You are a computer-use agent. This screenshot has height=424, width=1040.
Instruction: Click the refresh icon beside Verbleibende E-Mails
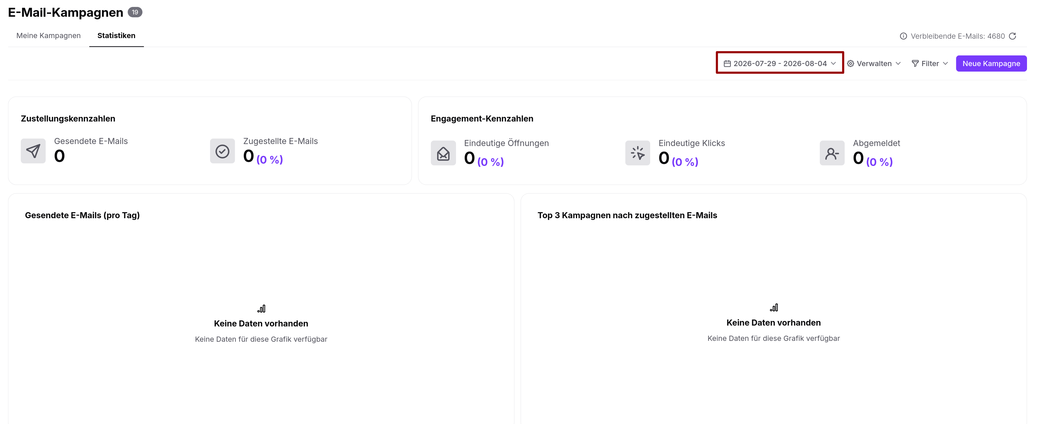[1012, 36]
